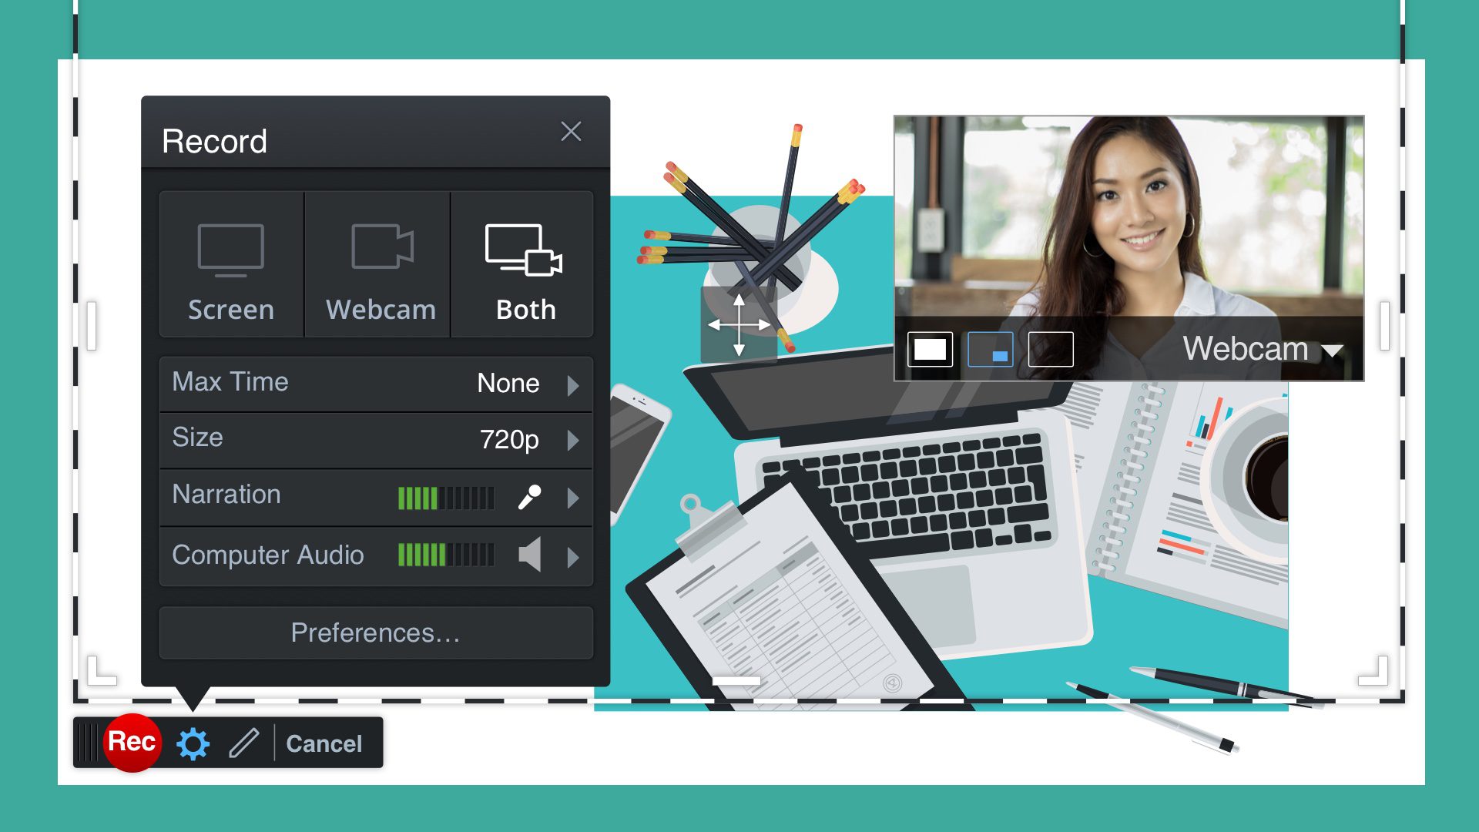Drag the Narration audio level slider
Image resolution: width=1479 pixels, height=832 pixels.
coord(444,495)
